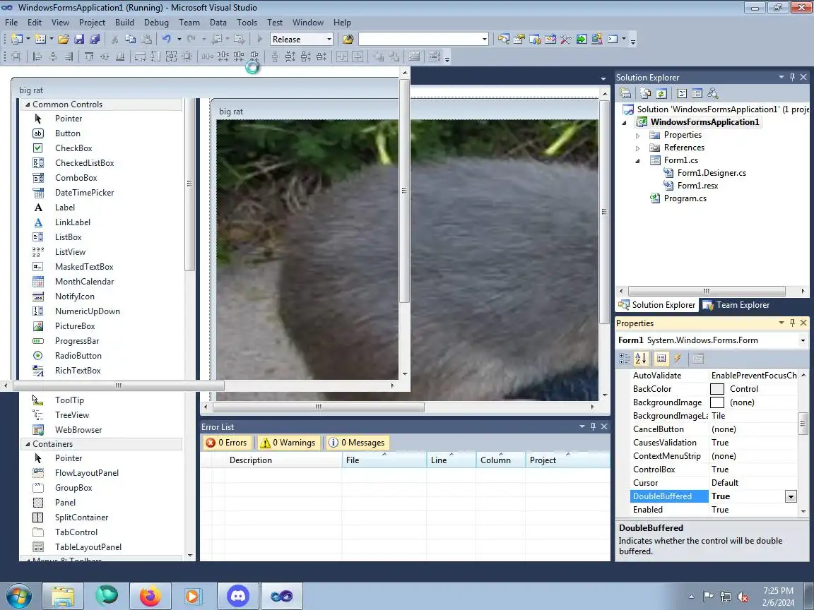The width and height of the screenshot is (814, 610).
Task: Click the Cursor property value Default
Action: pos(725,483)
